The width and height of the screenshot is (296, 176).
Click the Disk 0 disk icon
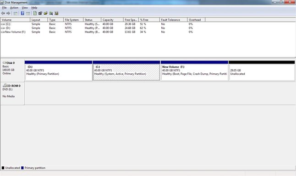[x=4, y=62]
